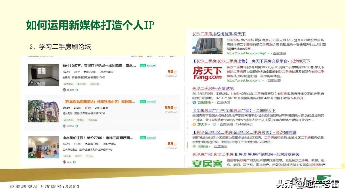Select the 房产百科 menu item
The width and height of the screenshot is (345, 194).
[x=247, y=40]
